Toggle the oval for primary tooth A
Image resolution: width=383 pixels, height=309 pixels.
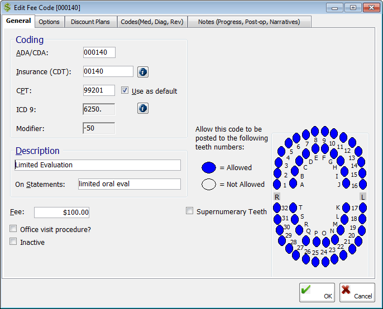293,184
